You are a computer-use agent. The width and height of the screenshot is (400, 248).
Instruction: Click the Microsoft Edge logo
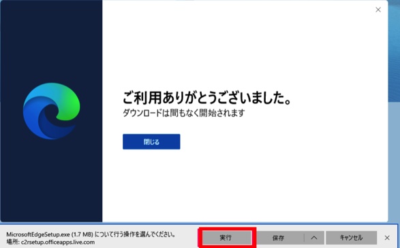point(52,111)
